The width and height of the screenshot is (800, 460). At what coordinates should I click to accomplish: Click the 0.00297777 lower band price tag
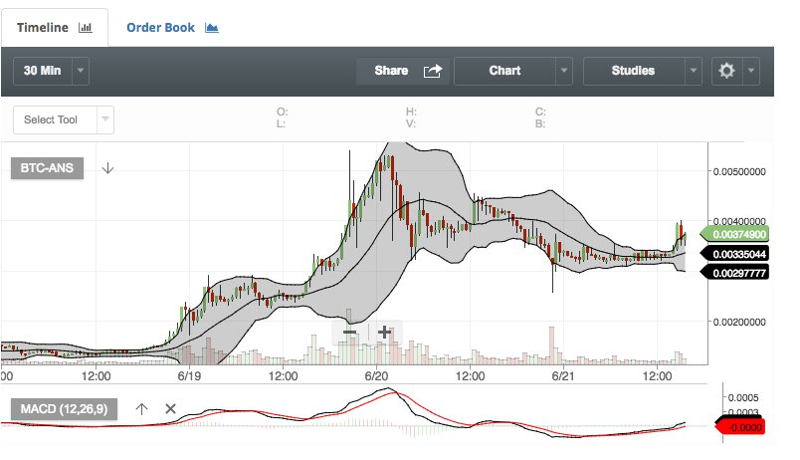tap(734, 273)
